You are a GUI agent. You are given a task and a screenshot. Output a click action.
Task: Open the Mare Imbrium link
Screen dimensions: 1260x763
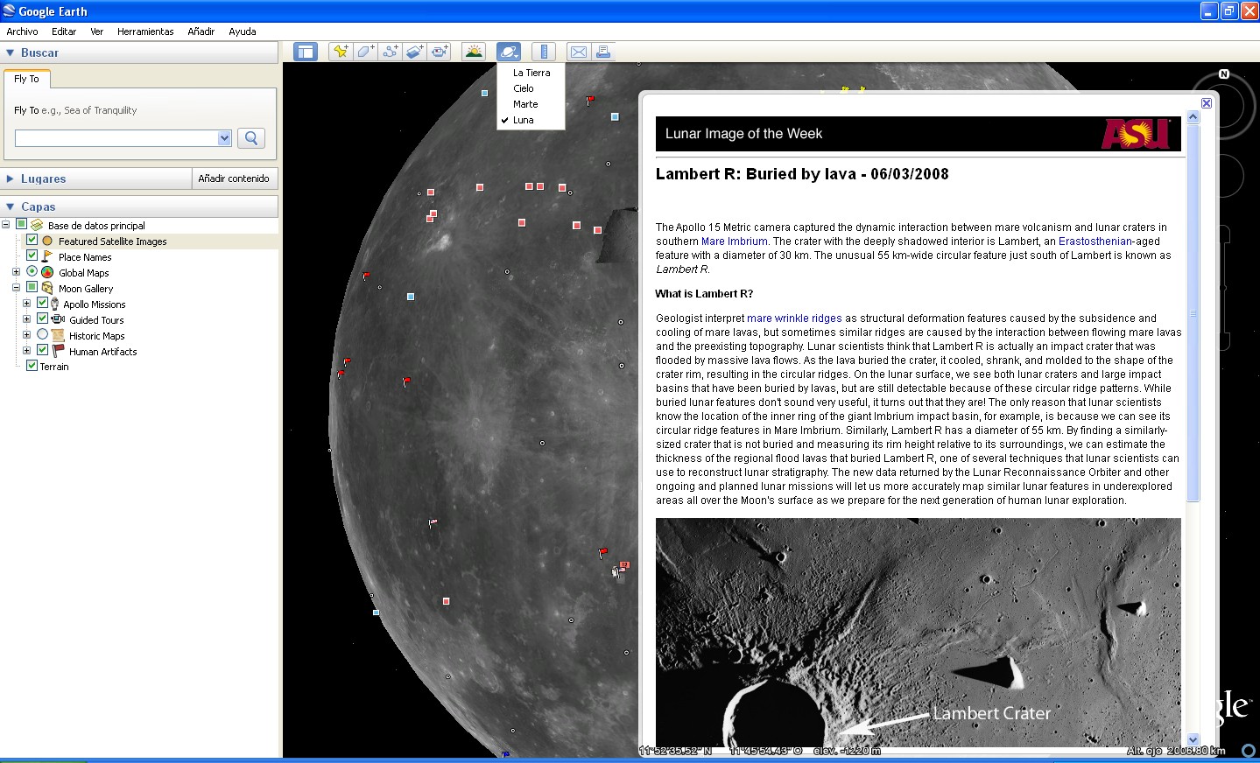(x=734, y=241)
